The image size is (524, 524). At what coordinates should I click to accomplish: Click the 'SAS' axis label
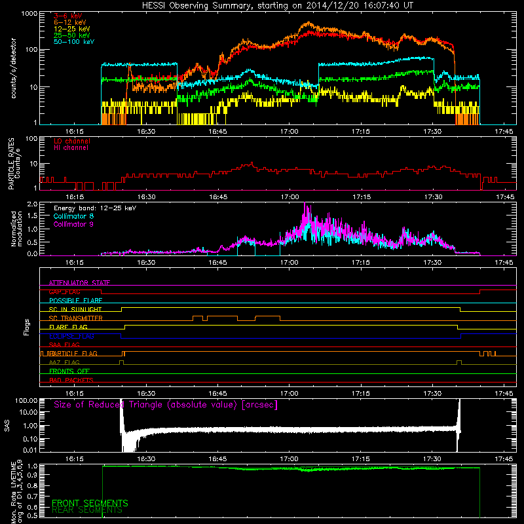tap(7, 426)
